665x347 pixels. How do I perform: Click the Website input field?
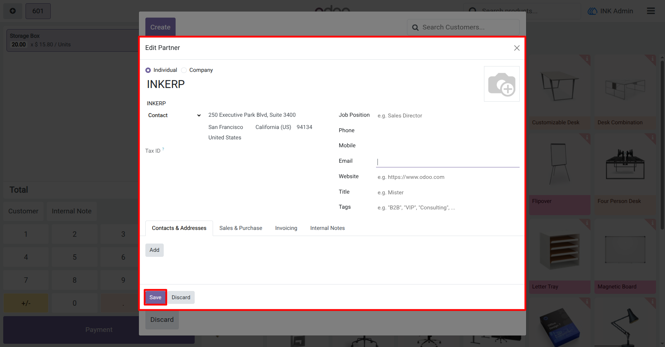(448, 177)
